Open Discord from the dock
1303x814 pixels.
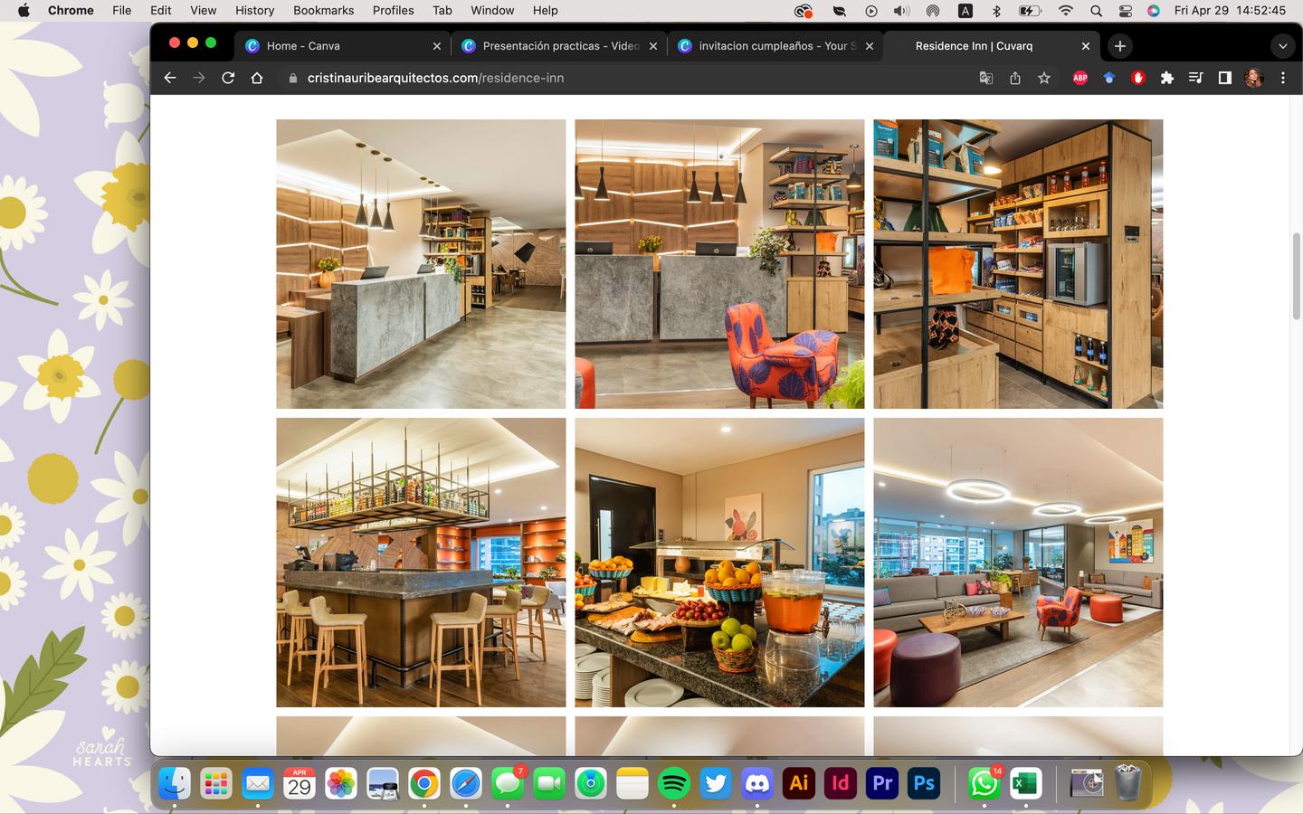click(x=757, y=783)
